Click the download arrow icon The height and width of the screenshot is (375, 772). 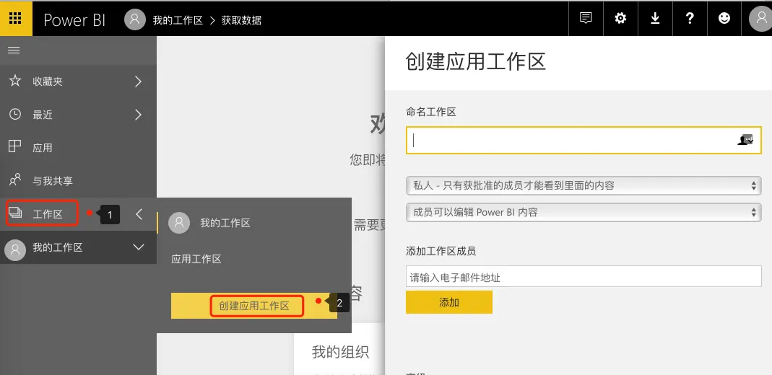click(x=655, y=19)
